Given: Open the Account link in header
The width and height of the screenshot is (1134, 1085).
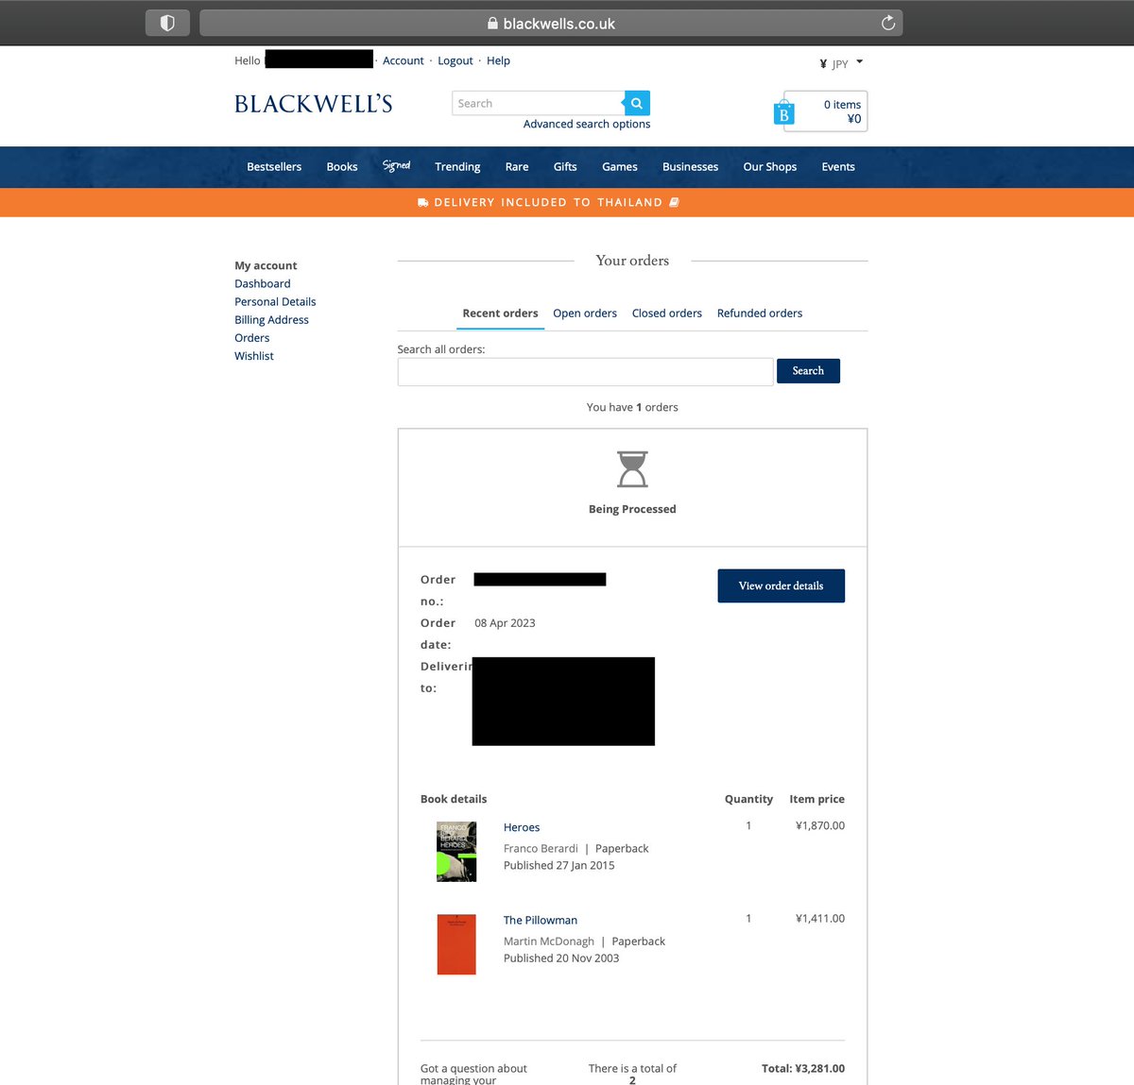Looking at the screenshot, I should click(x=404, y=60).
